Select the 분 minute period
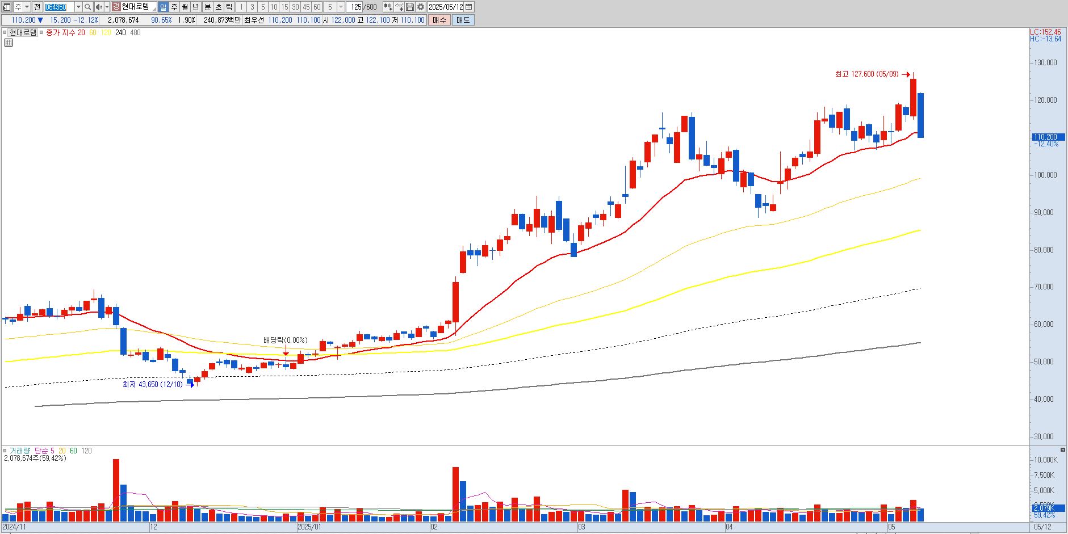Image resolution: width=1068 pixels, height=534 pixels. tap(207, 7)
